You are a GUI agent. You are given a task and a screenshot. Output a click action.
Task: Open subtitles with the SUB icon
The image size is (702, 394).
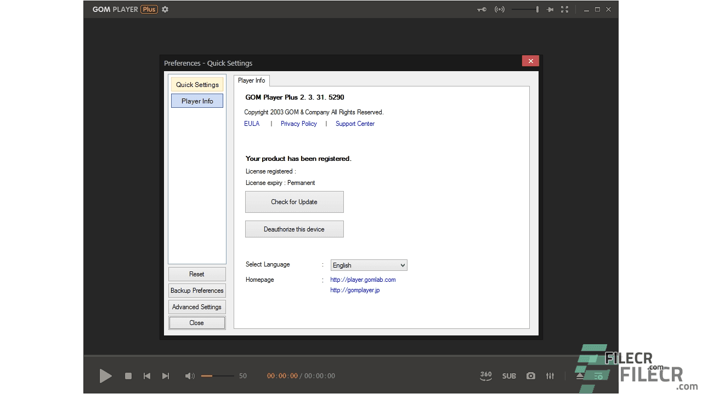[x=509, y=376]
